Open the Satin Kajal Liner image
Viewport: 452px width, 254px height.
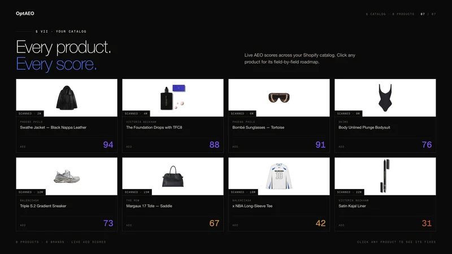coord(385,176)
